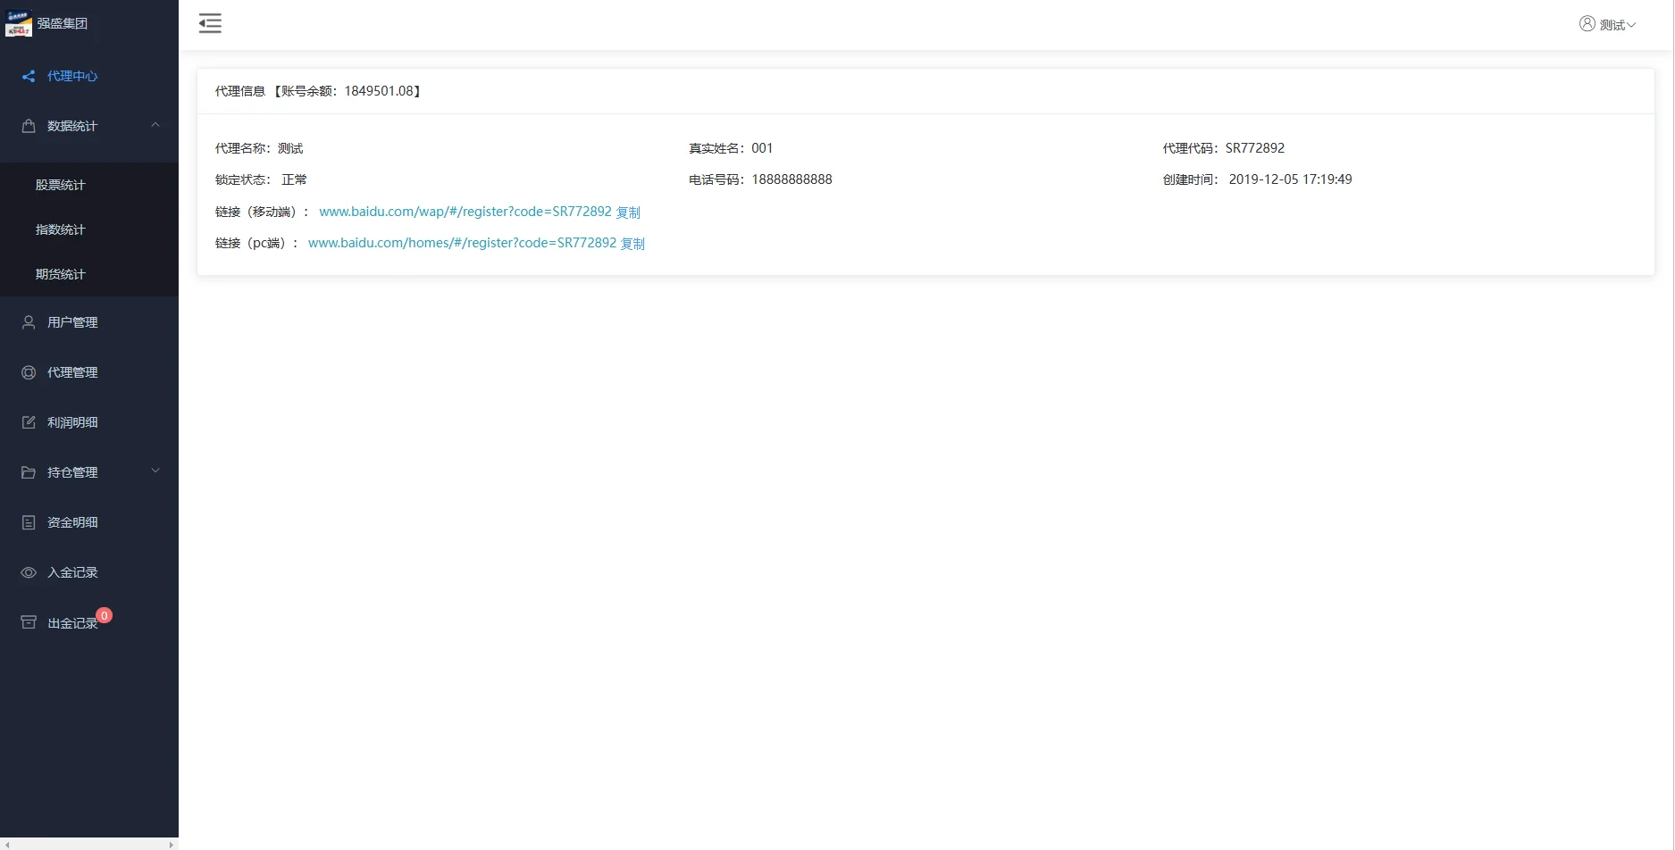This screenshot has width=1675, height=850.
Task: Click the 代理中心 share icon
Action: pyautogui.click(x=29, y=77)
